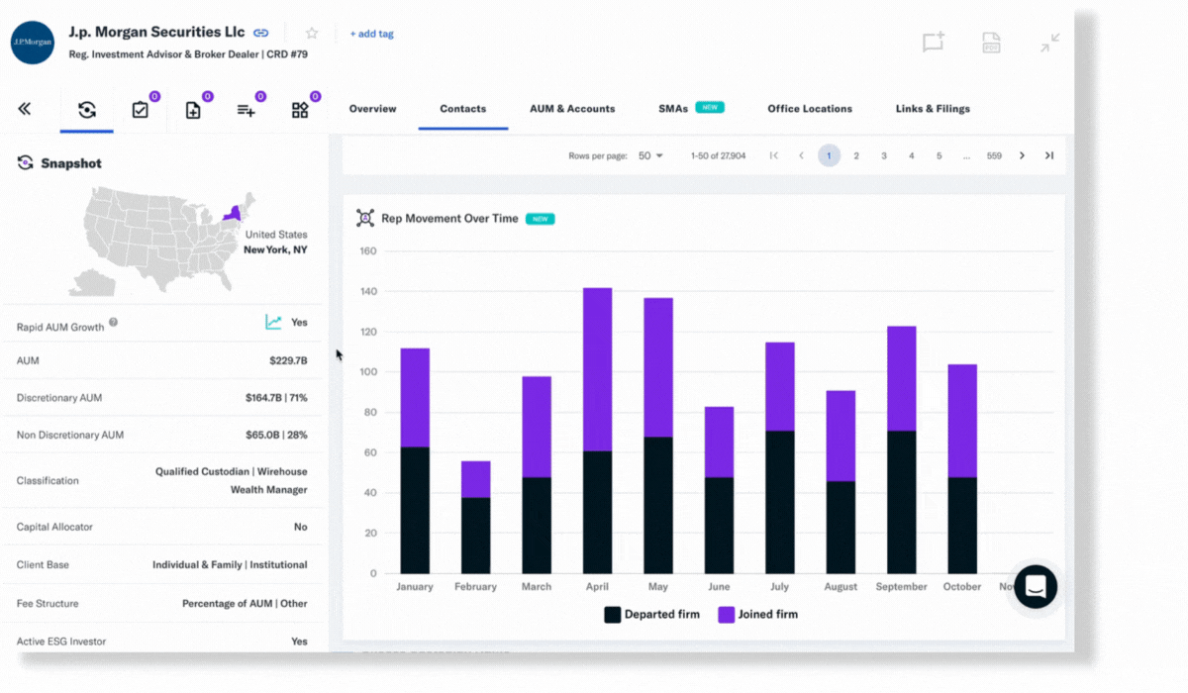Viewport: 1188px width, 693px height.
Task: Open the add-to-list icon tab
Action: click(x=247, y=110)
